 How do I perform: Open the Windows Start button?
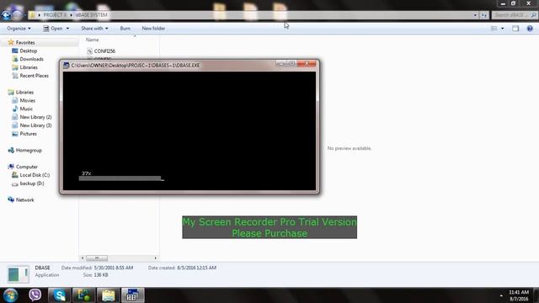click(x=10, y=295)
